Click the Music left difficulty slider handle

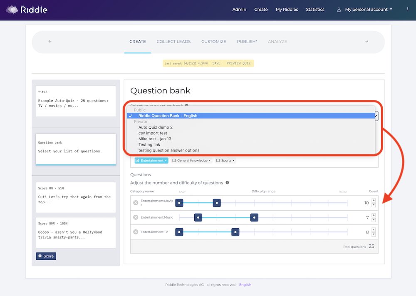(x=198, y=217)
